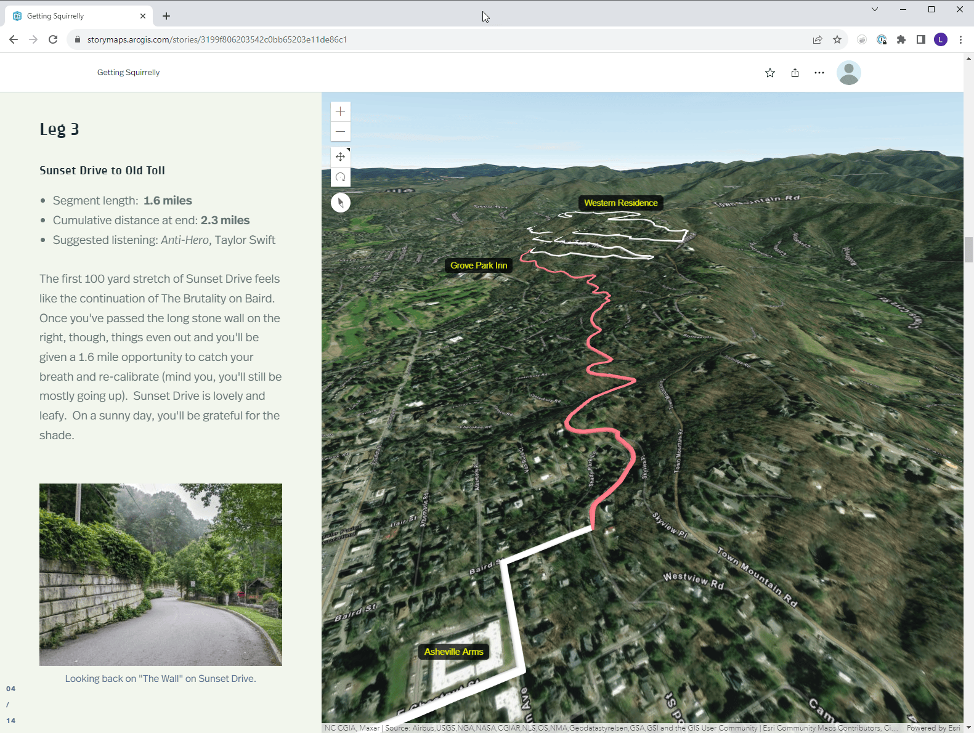
Task: Zoom out on the map
Action: pyautogui.click(x=341, y=131)
